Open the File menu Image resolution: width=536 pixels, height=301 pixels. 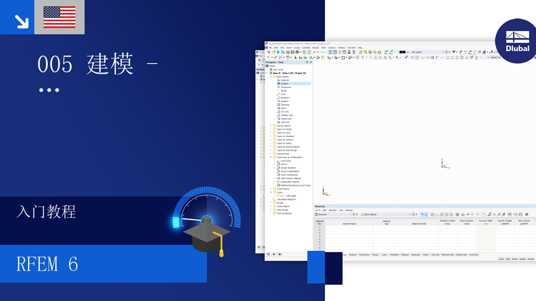[270, 48]
